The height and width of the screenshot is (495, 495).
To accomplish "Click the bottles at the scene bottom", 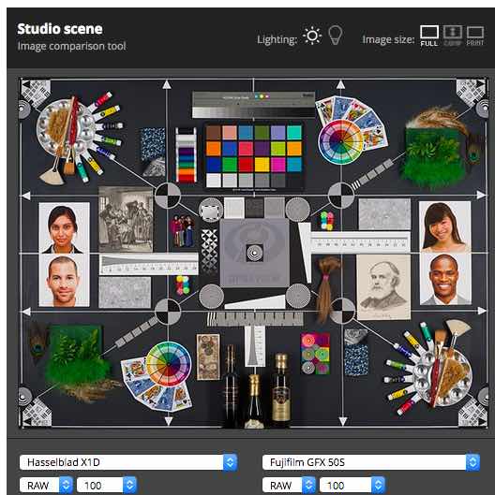I will tap(256, 386).
